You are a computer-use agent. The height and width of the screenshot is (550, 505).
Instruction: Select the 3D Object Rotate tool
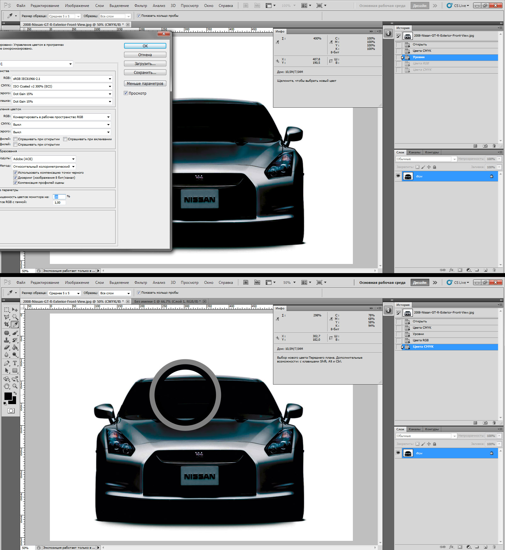[7, 379]
